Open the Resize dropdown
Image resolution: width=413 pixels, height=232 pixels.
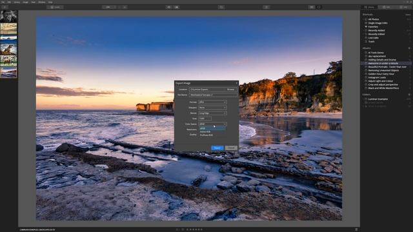click(212, 113)
